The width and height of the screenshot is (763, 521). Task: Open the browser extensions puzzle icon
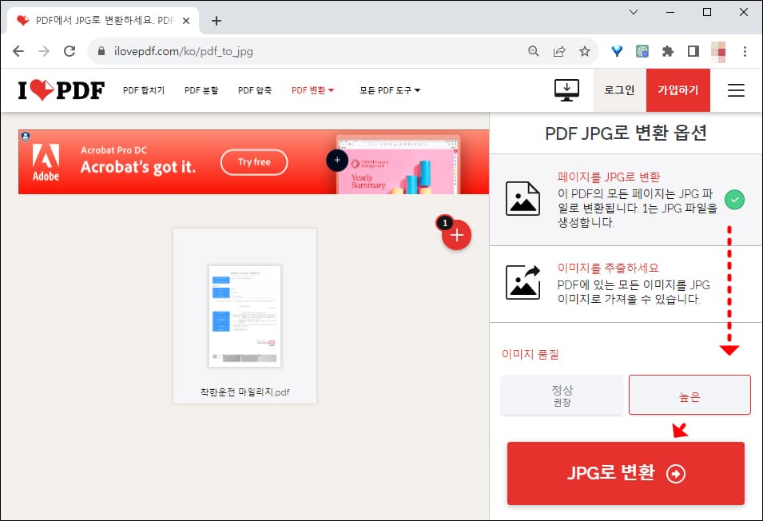(668, 50)
